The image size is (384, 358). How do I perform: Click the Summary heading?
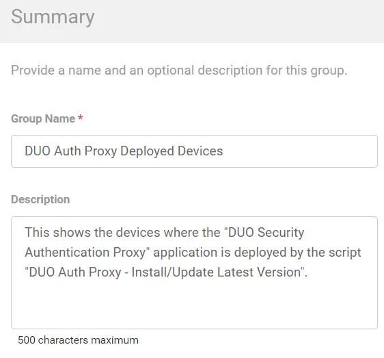pyautogui.click(x=53, y=16)
